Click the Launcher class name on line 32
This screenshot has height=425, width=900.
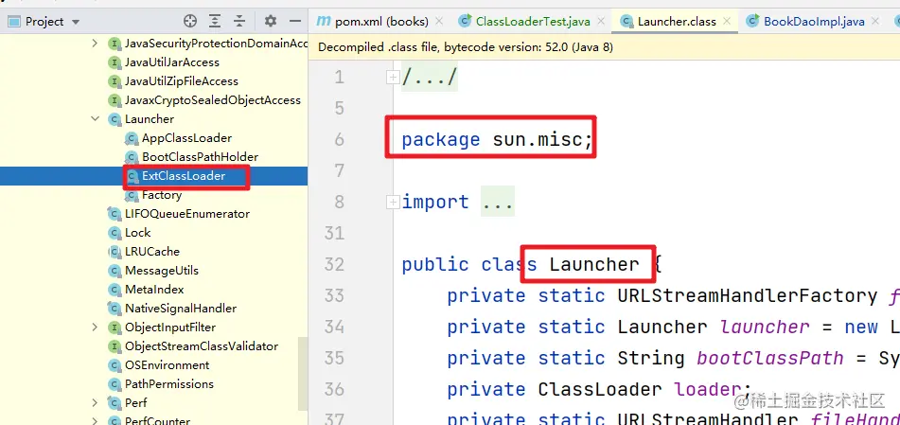coord(593,264)
